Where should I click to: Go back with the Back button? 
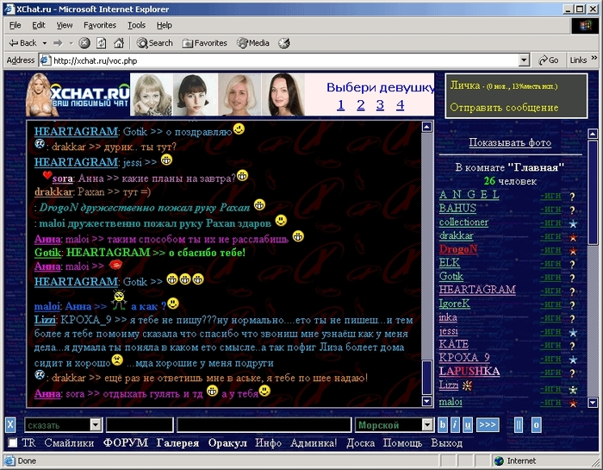click(22, 43)
